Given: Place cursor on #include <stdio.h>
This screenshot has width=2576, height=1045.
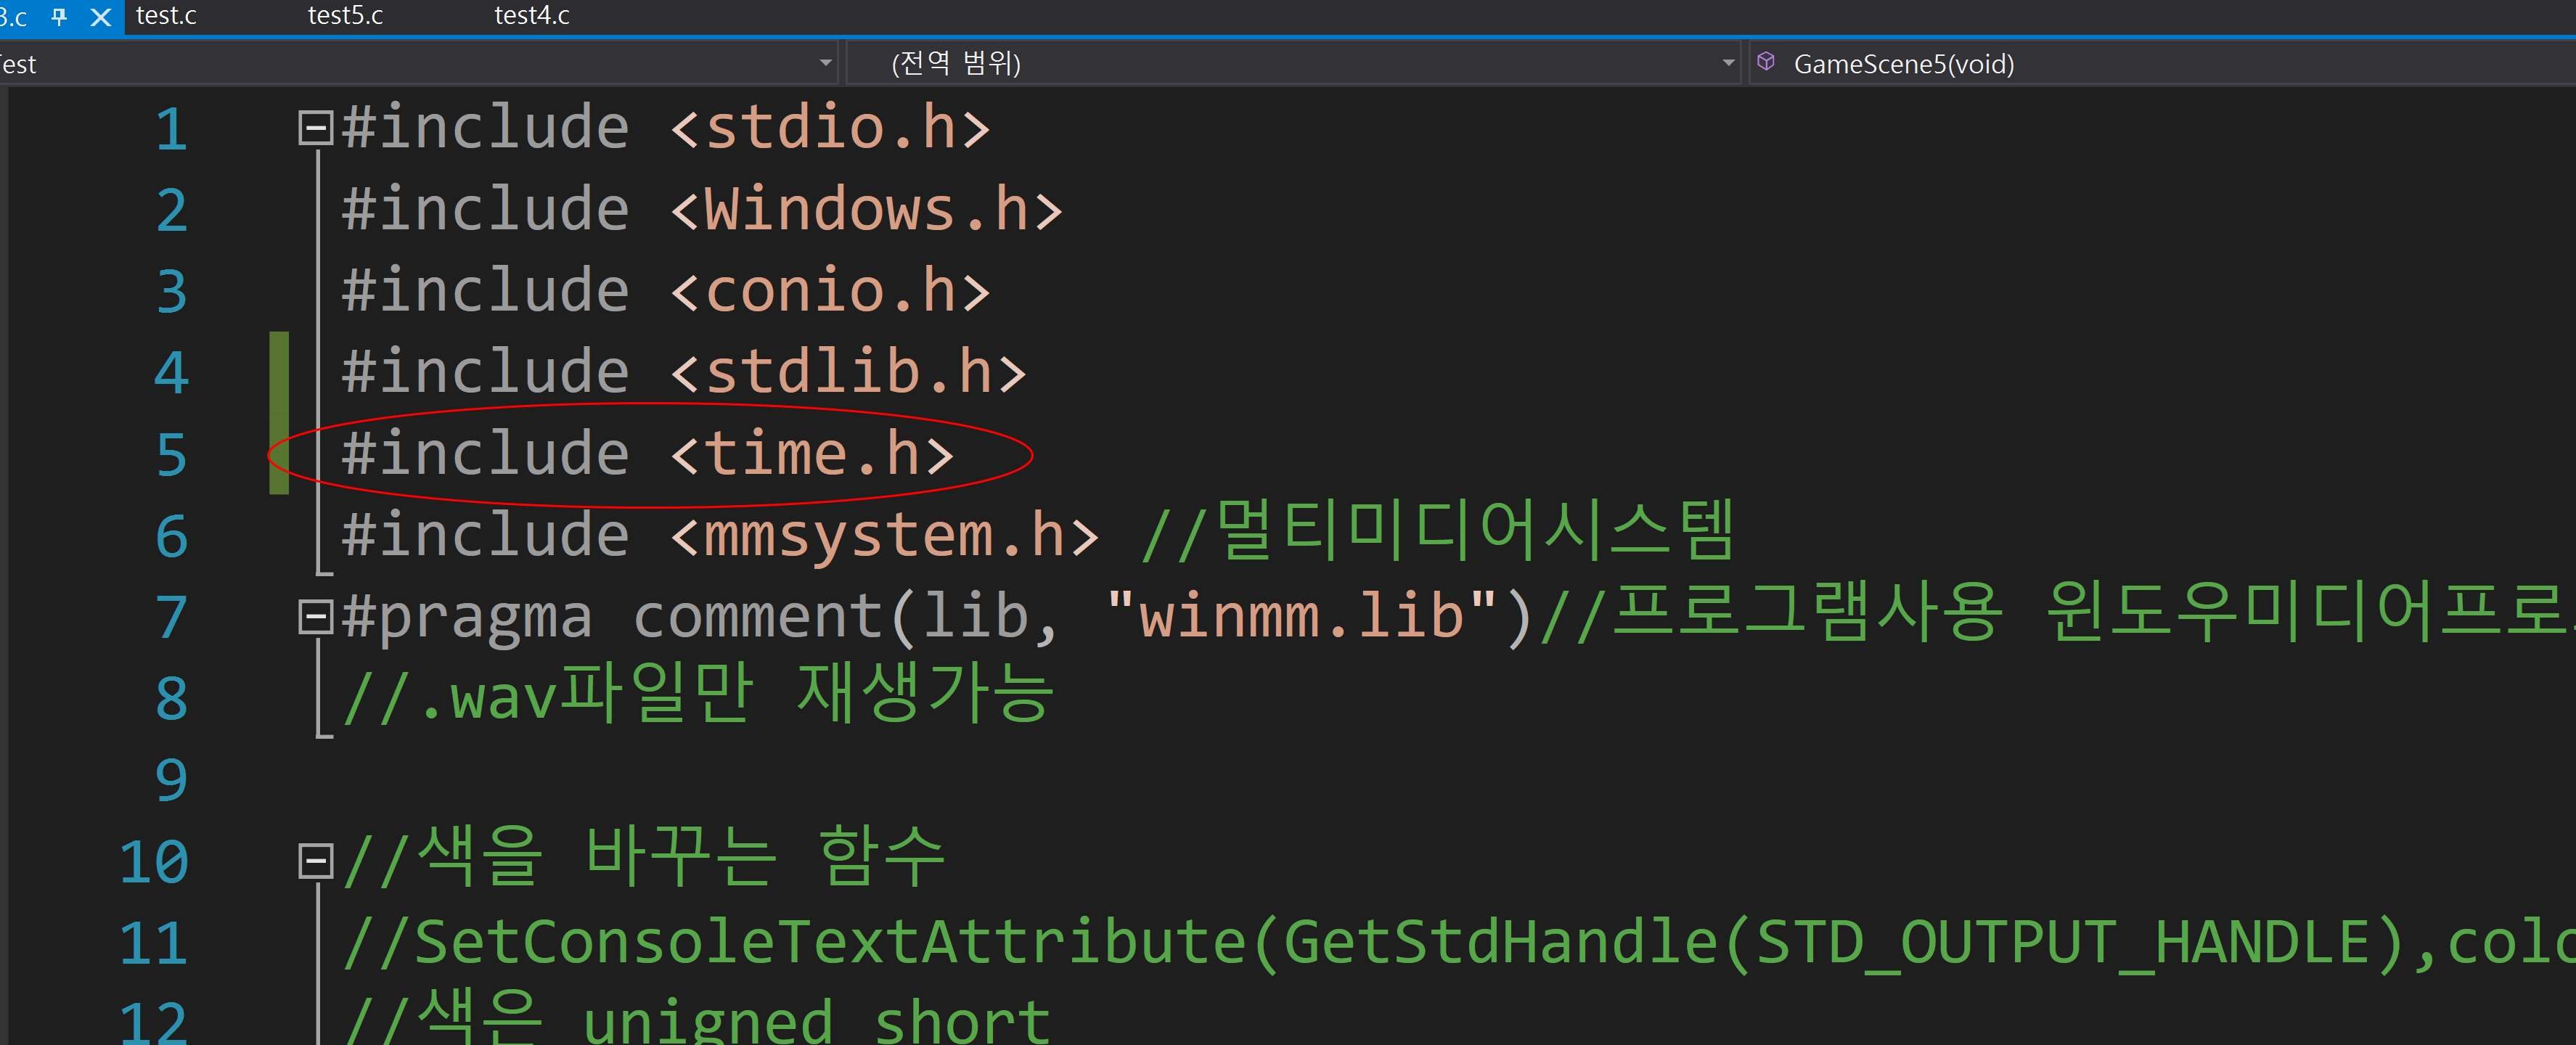Looking at the screenshot, I should pos(665,128).
